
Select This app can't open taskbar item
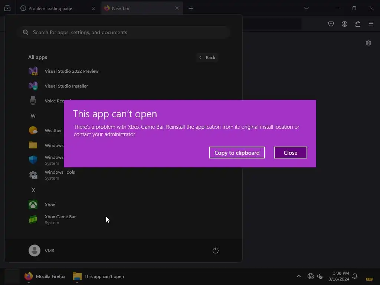coord(98,276)
